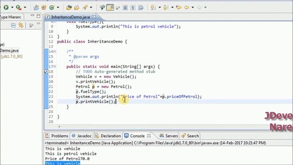Click left arrow of editor horizontal scrollbar

[x=59, y=126]
